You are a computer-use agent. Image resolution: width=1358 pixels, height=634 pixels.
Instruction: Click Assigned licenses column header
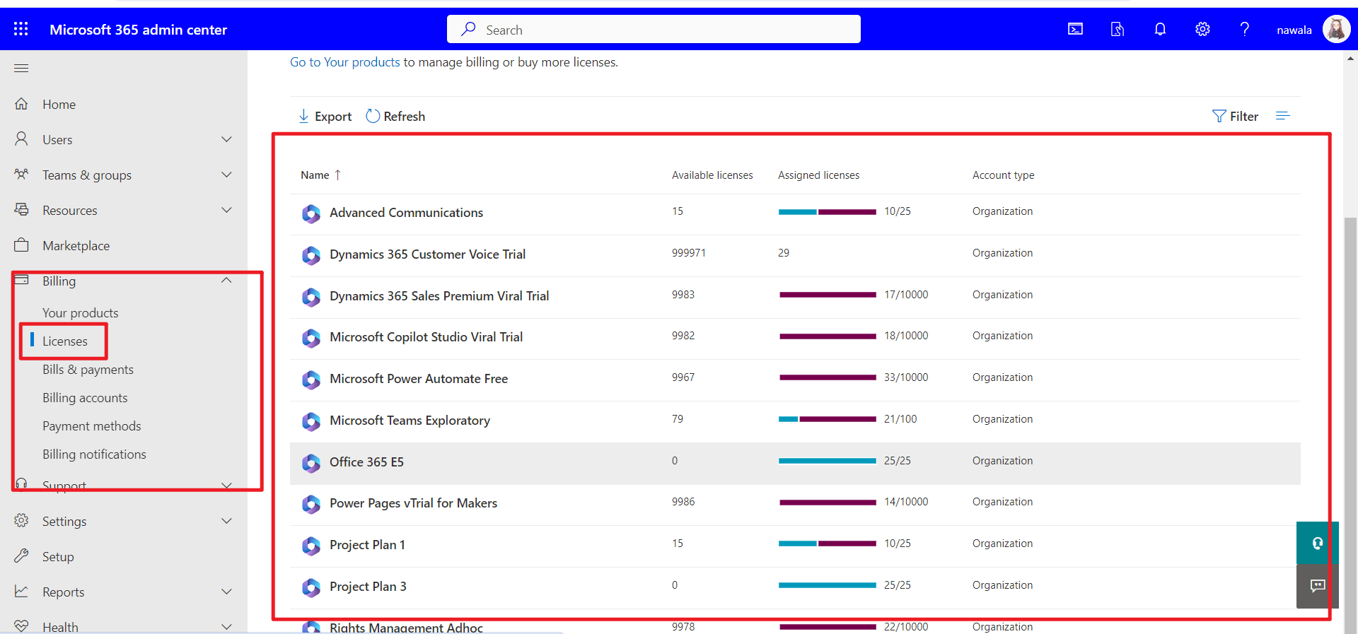click(x=818, y=175)
